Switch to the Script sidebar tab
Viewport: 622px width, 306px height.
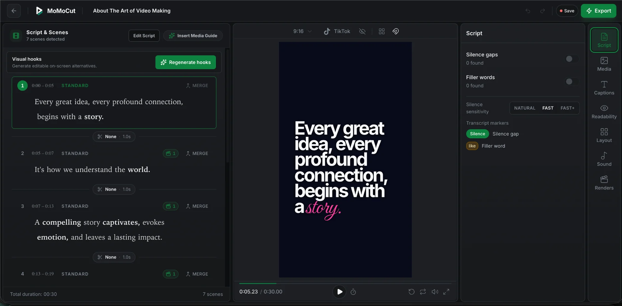pos(604,40)
